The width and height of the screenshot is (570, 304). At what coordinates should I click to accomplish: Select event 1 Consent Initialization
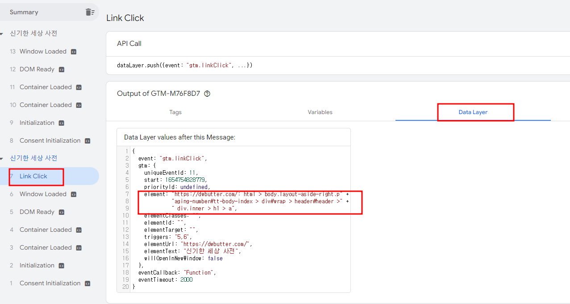point(50,283)
